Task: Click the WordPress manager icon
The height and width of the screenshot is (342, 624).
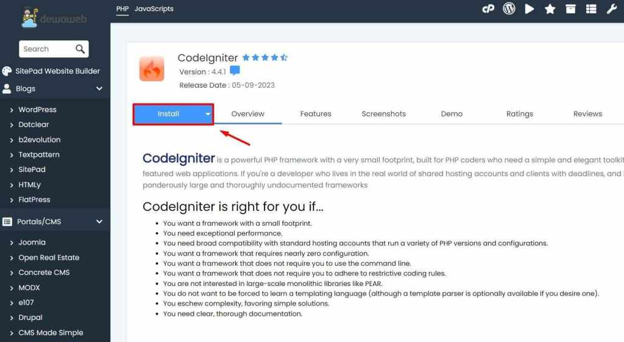Action: [509, 9]
